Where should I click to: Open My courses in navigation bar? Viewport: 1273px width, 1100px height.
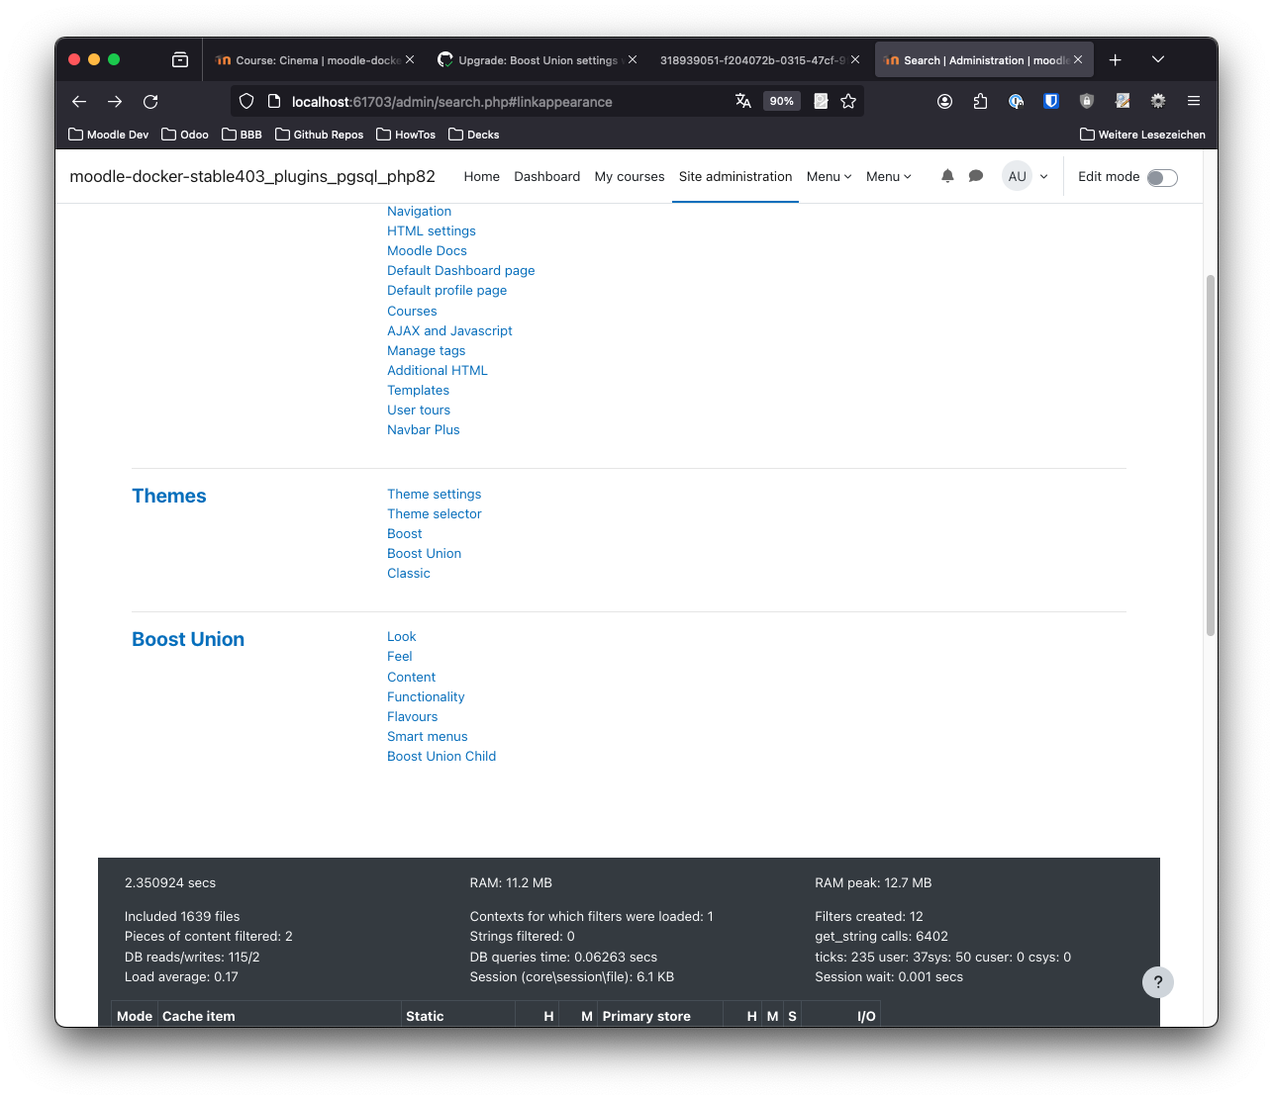(630, 176)
